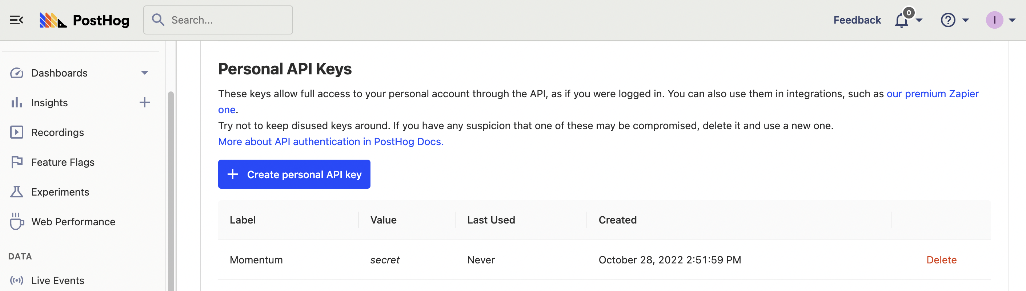1026x291 pixels.
Task: Add a new insight with plus icon
Action: click(145, 103)
